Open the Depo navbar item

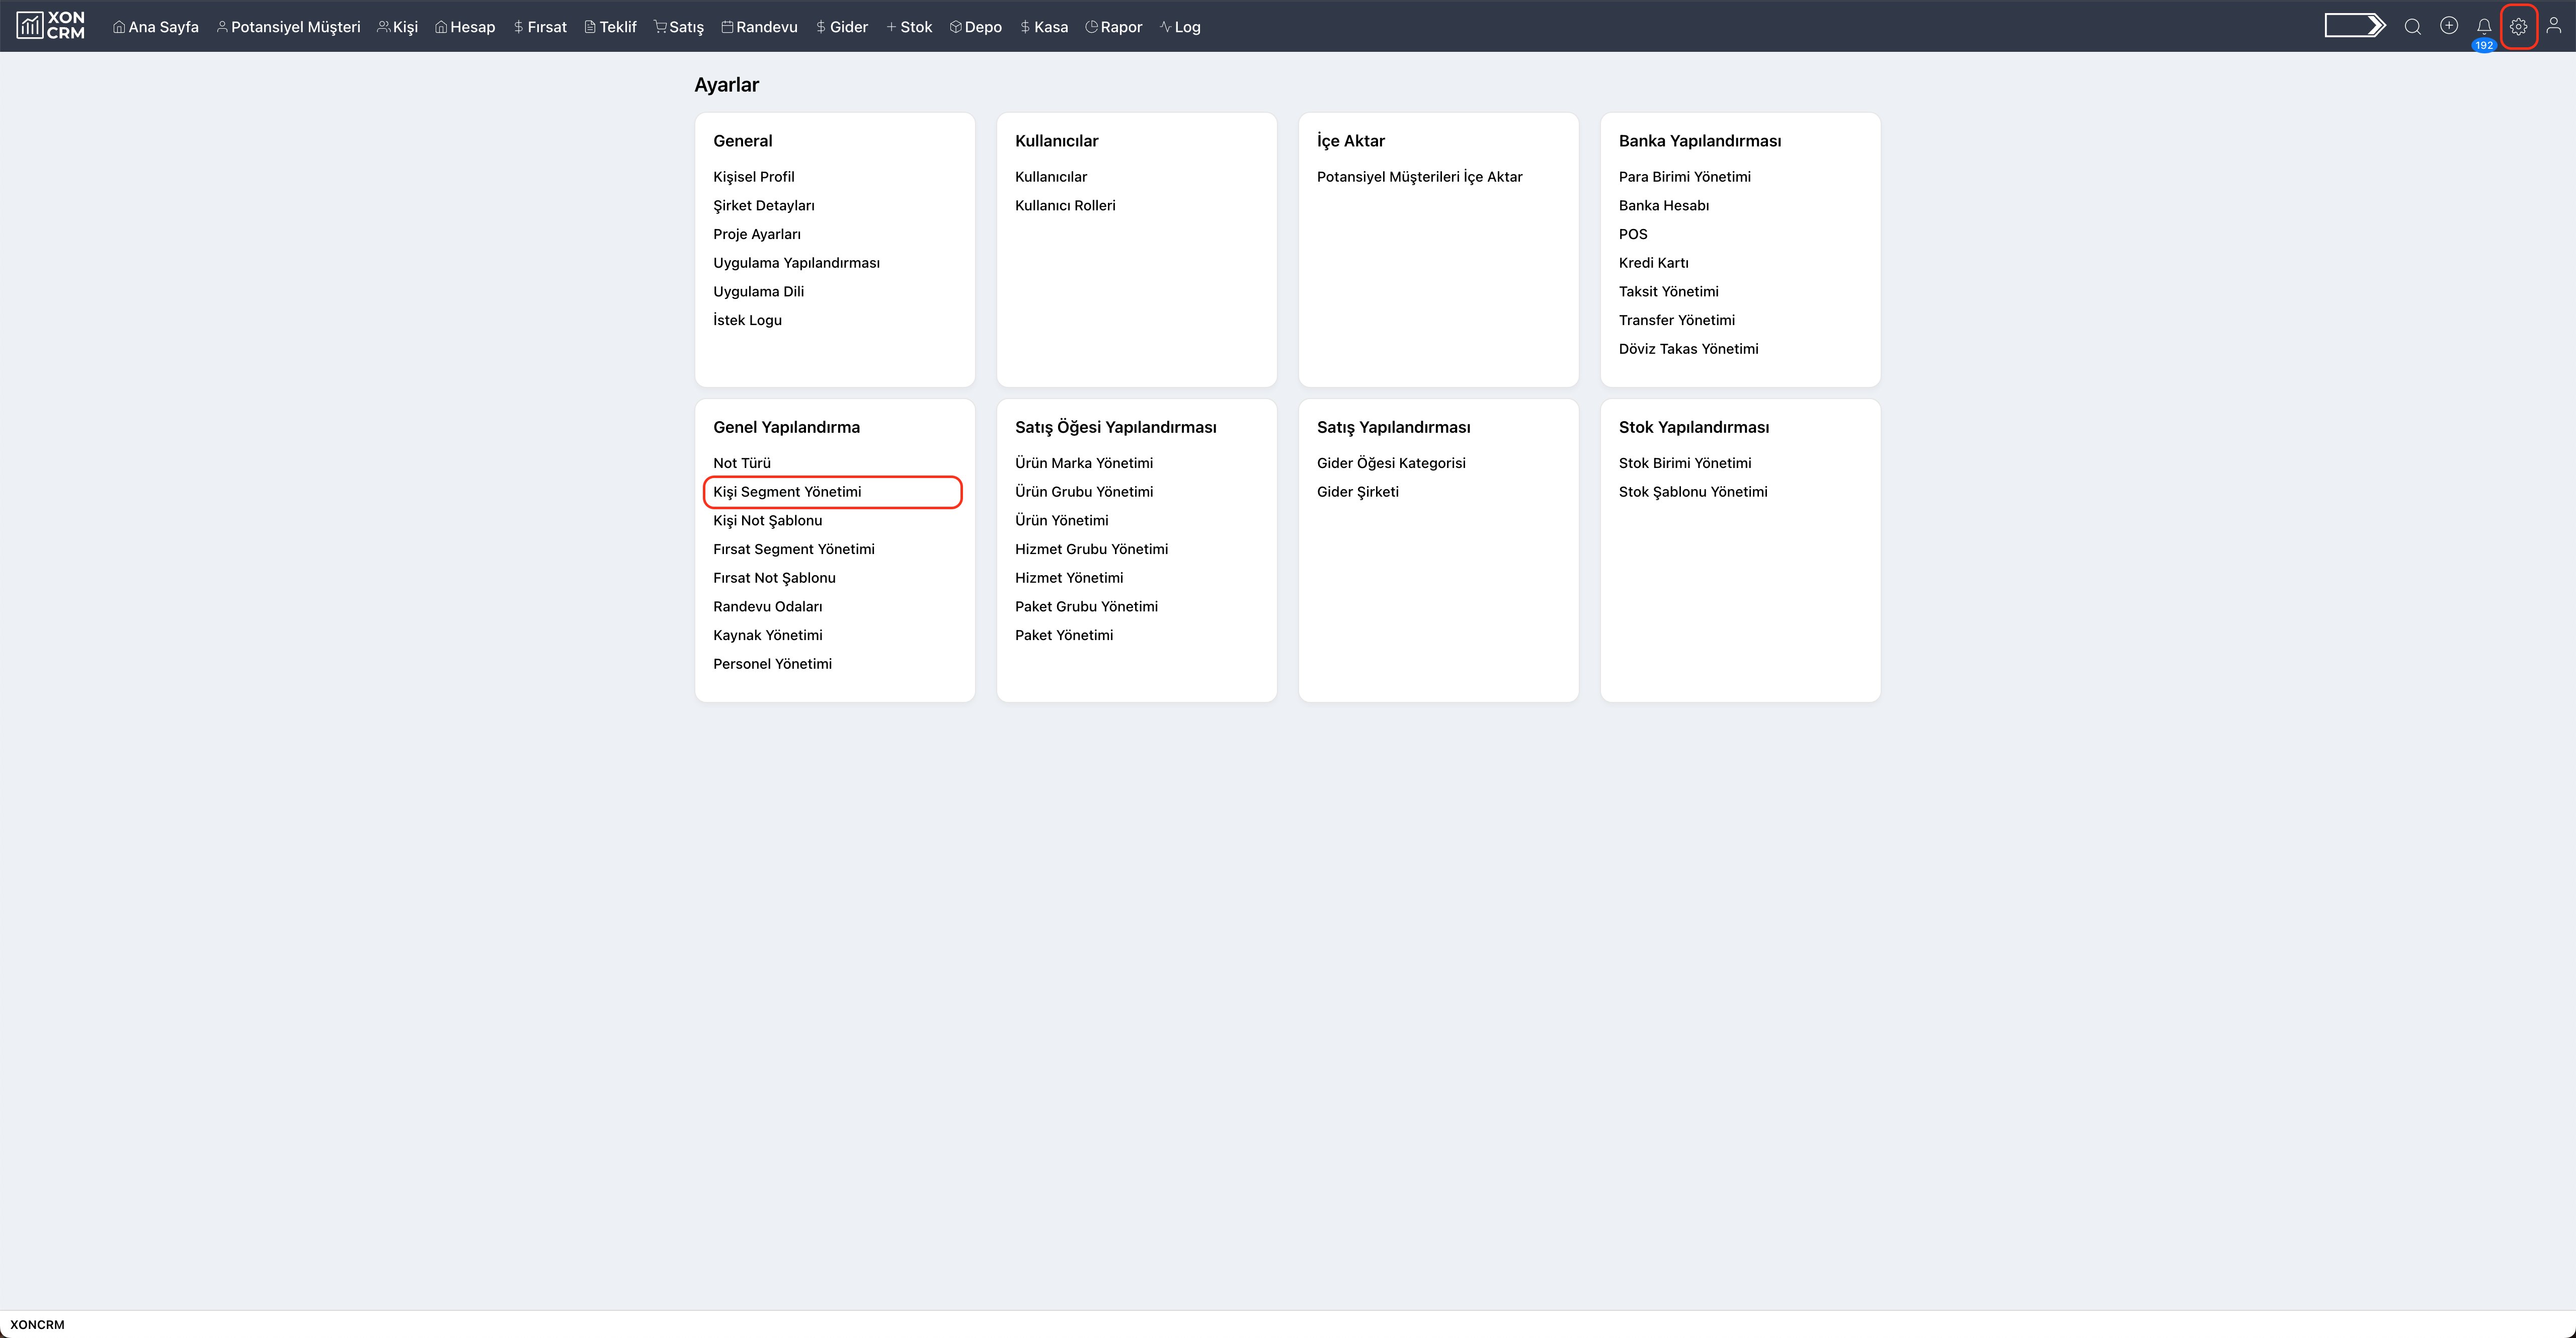(975, 27)
